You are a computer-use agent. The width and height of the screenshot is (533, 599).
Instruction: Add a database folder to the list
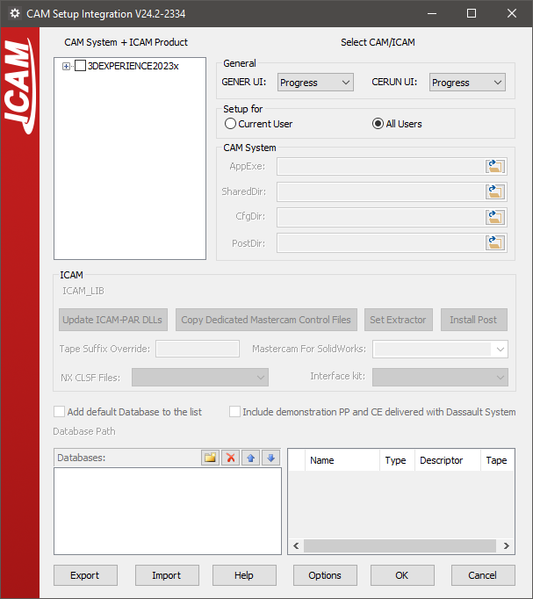pos(211,458)
